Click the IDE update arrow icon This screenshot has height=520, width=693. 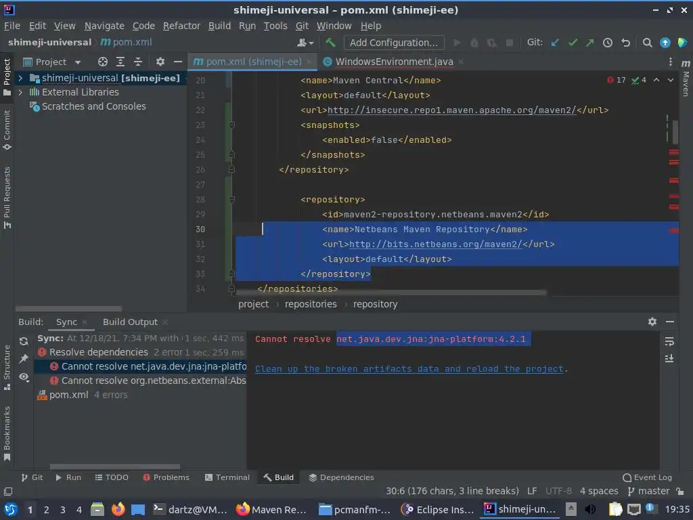(665, 43)
